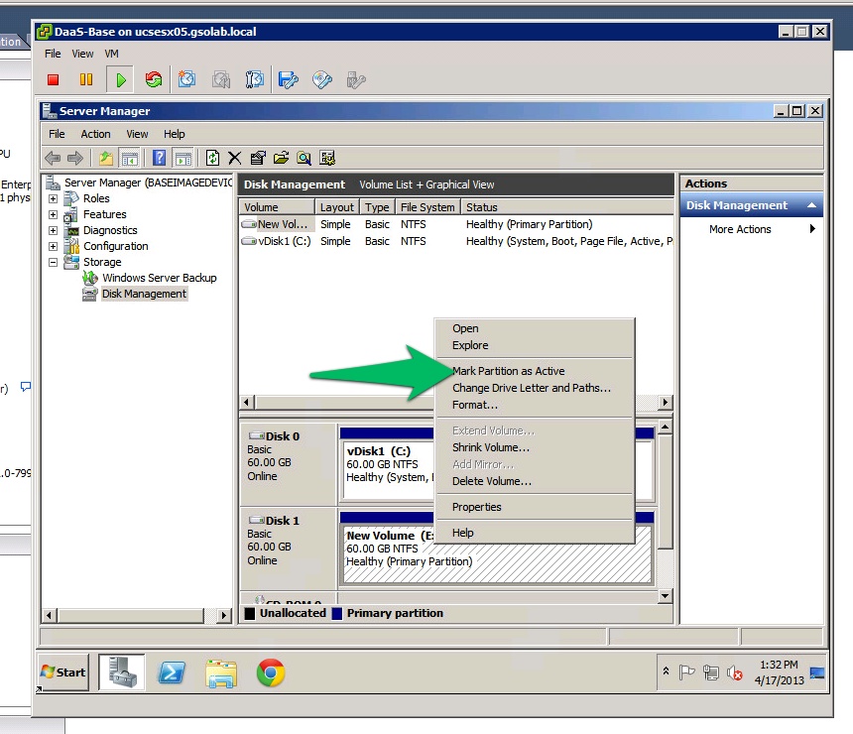Viewport: 853px width, 734px height.
Task: Select the Disk 0 label block
Action: [289, 464]
